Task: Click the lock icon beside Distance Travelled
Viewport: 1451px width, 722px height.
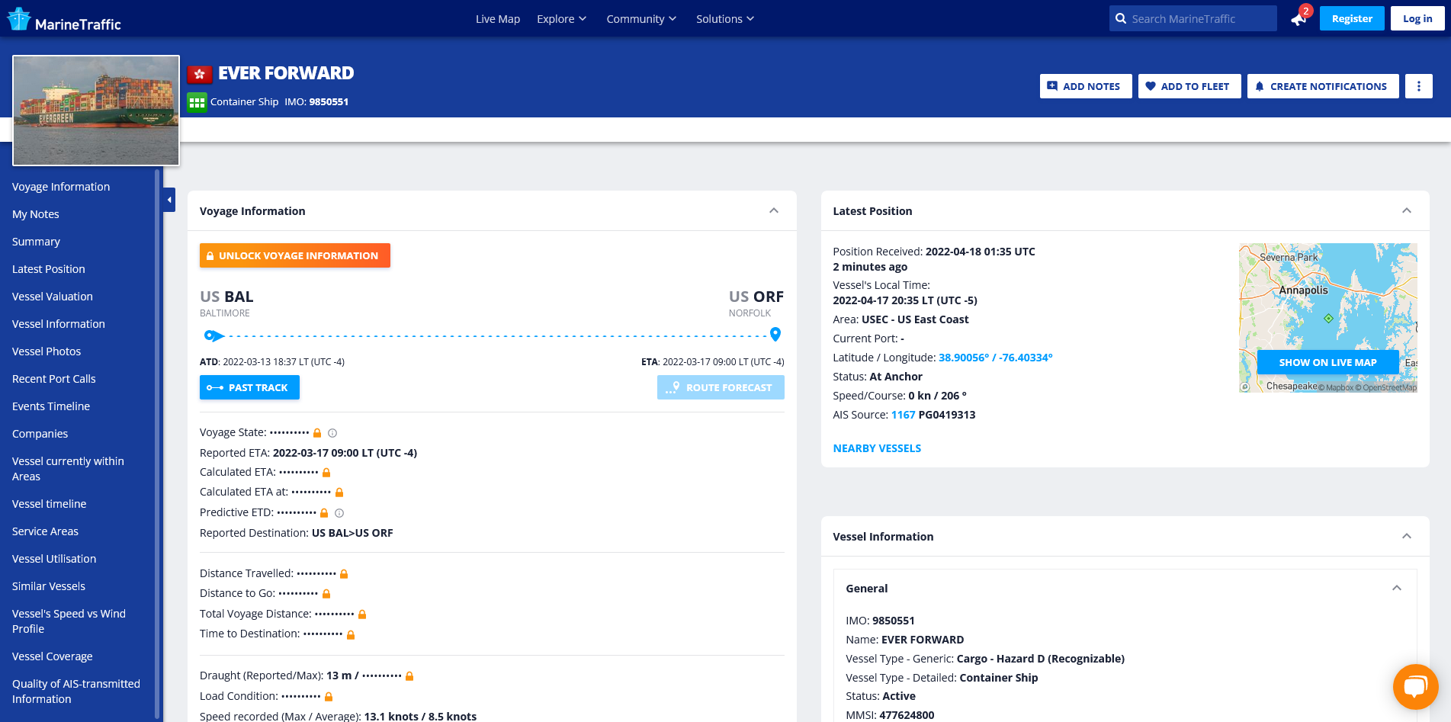Action: point(344,574)
